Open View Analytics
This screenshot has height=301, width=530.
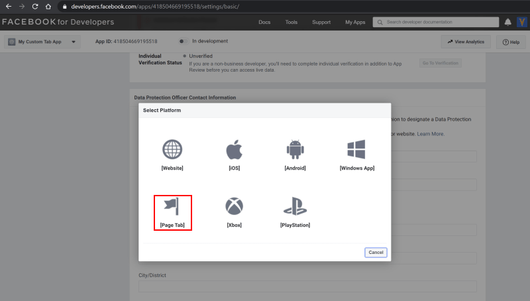pos(466,42)
